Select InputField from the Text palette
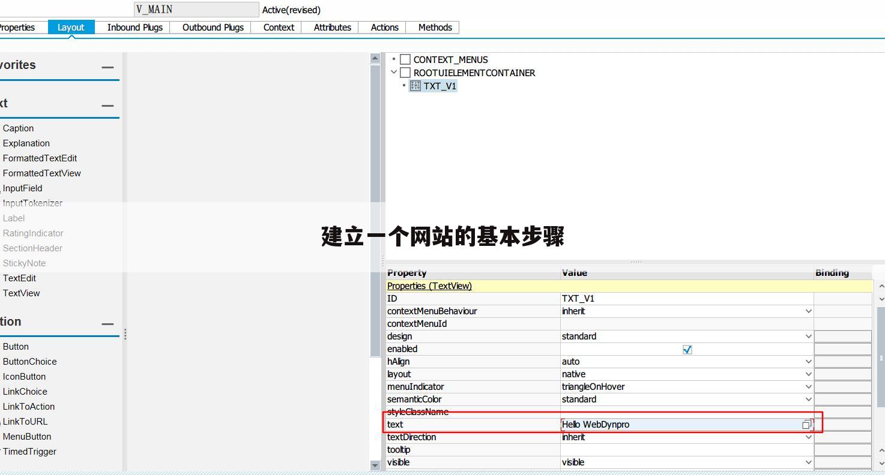Screen dimensions: 885x475 click(23, 188)
